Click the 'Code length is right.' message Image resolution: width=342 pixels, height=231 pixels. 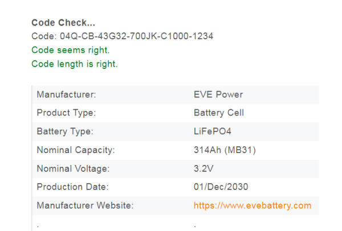[75, 64]
